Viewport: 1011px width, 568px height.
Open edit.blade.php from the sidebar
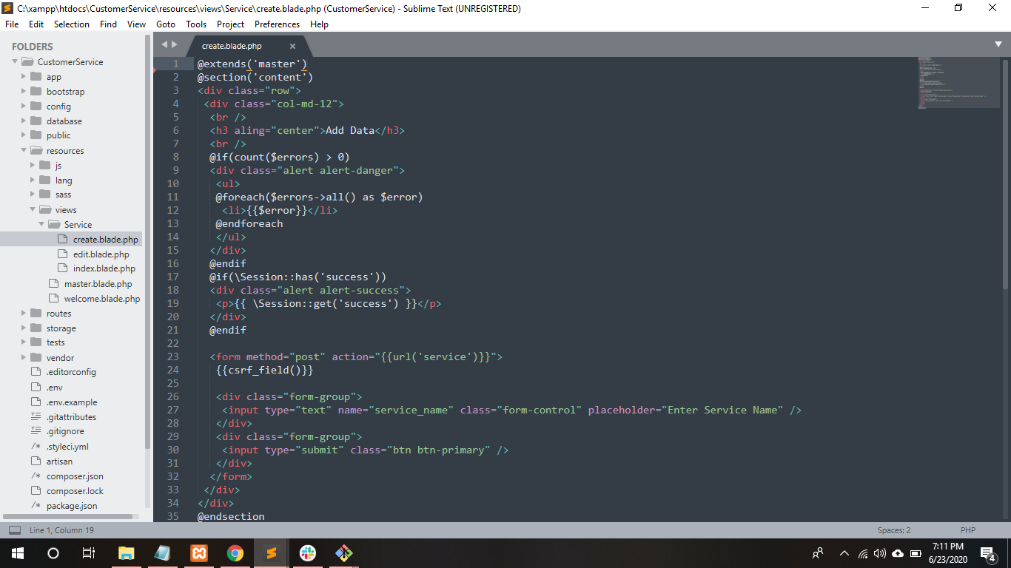click(x=101, y=254)
